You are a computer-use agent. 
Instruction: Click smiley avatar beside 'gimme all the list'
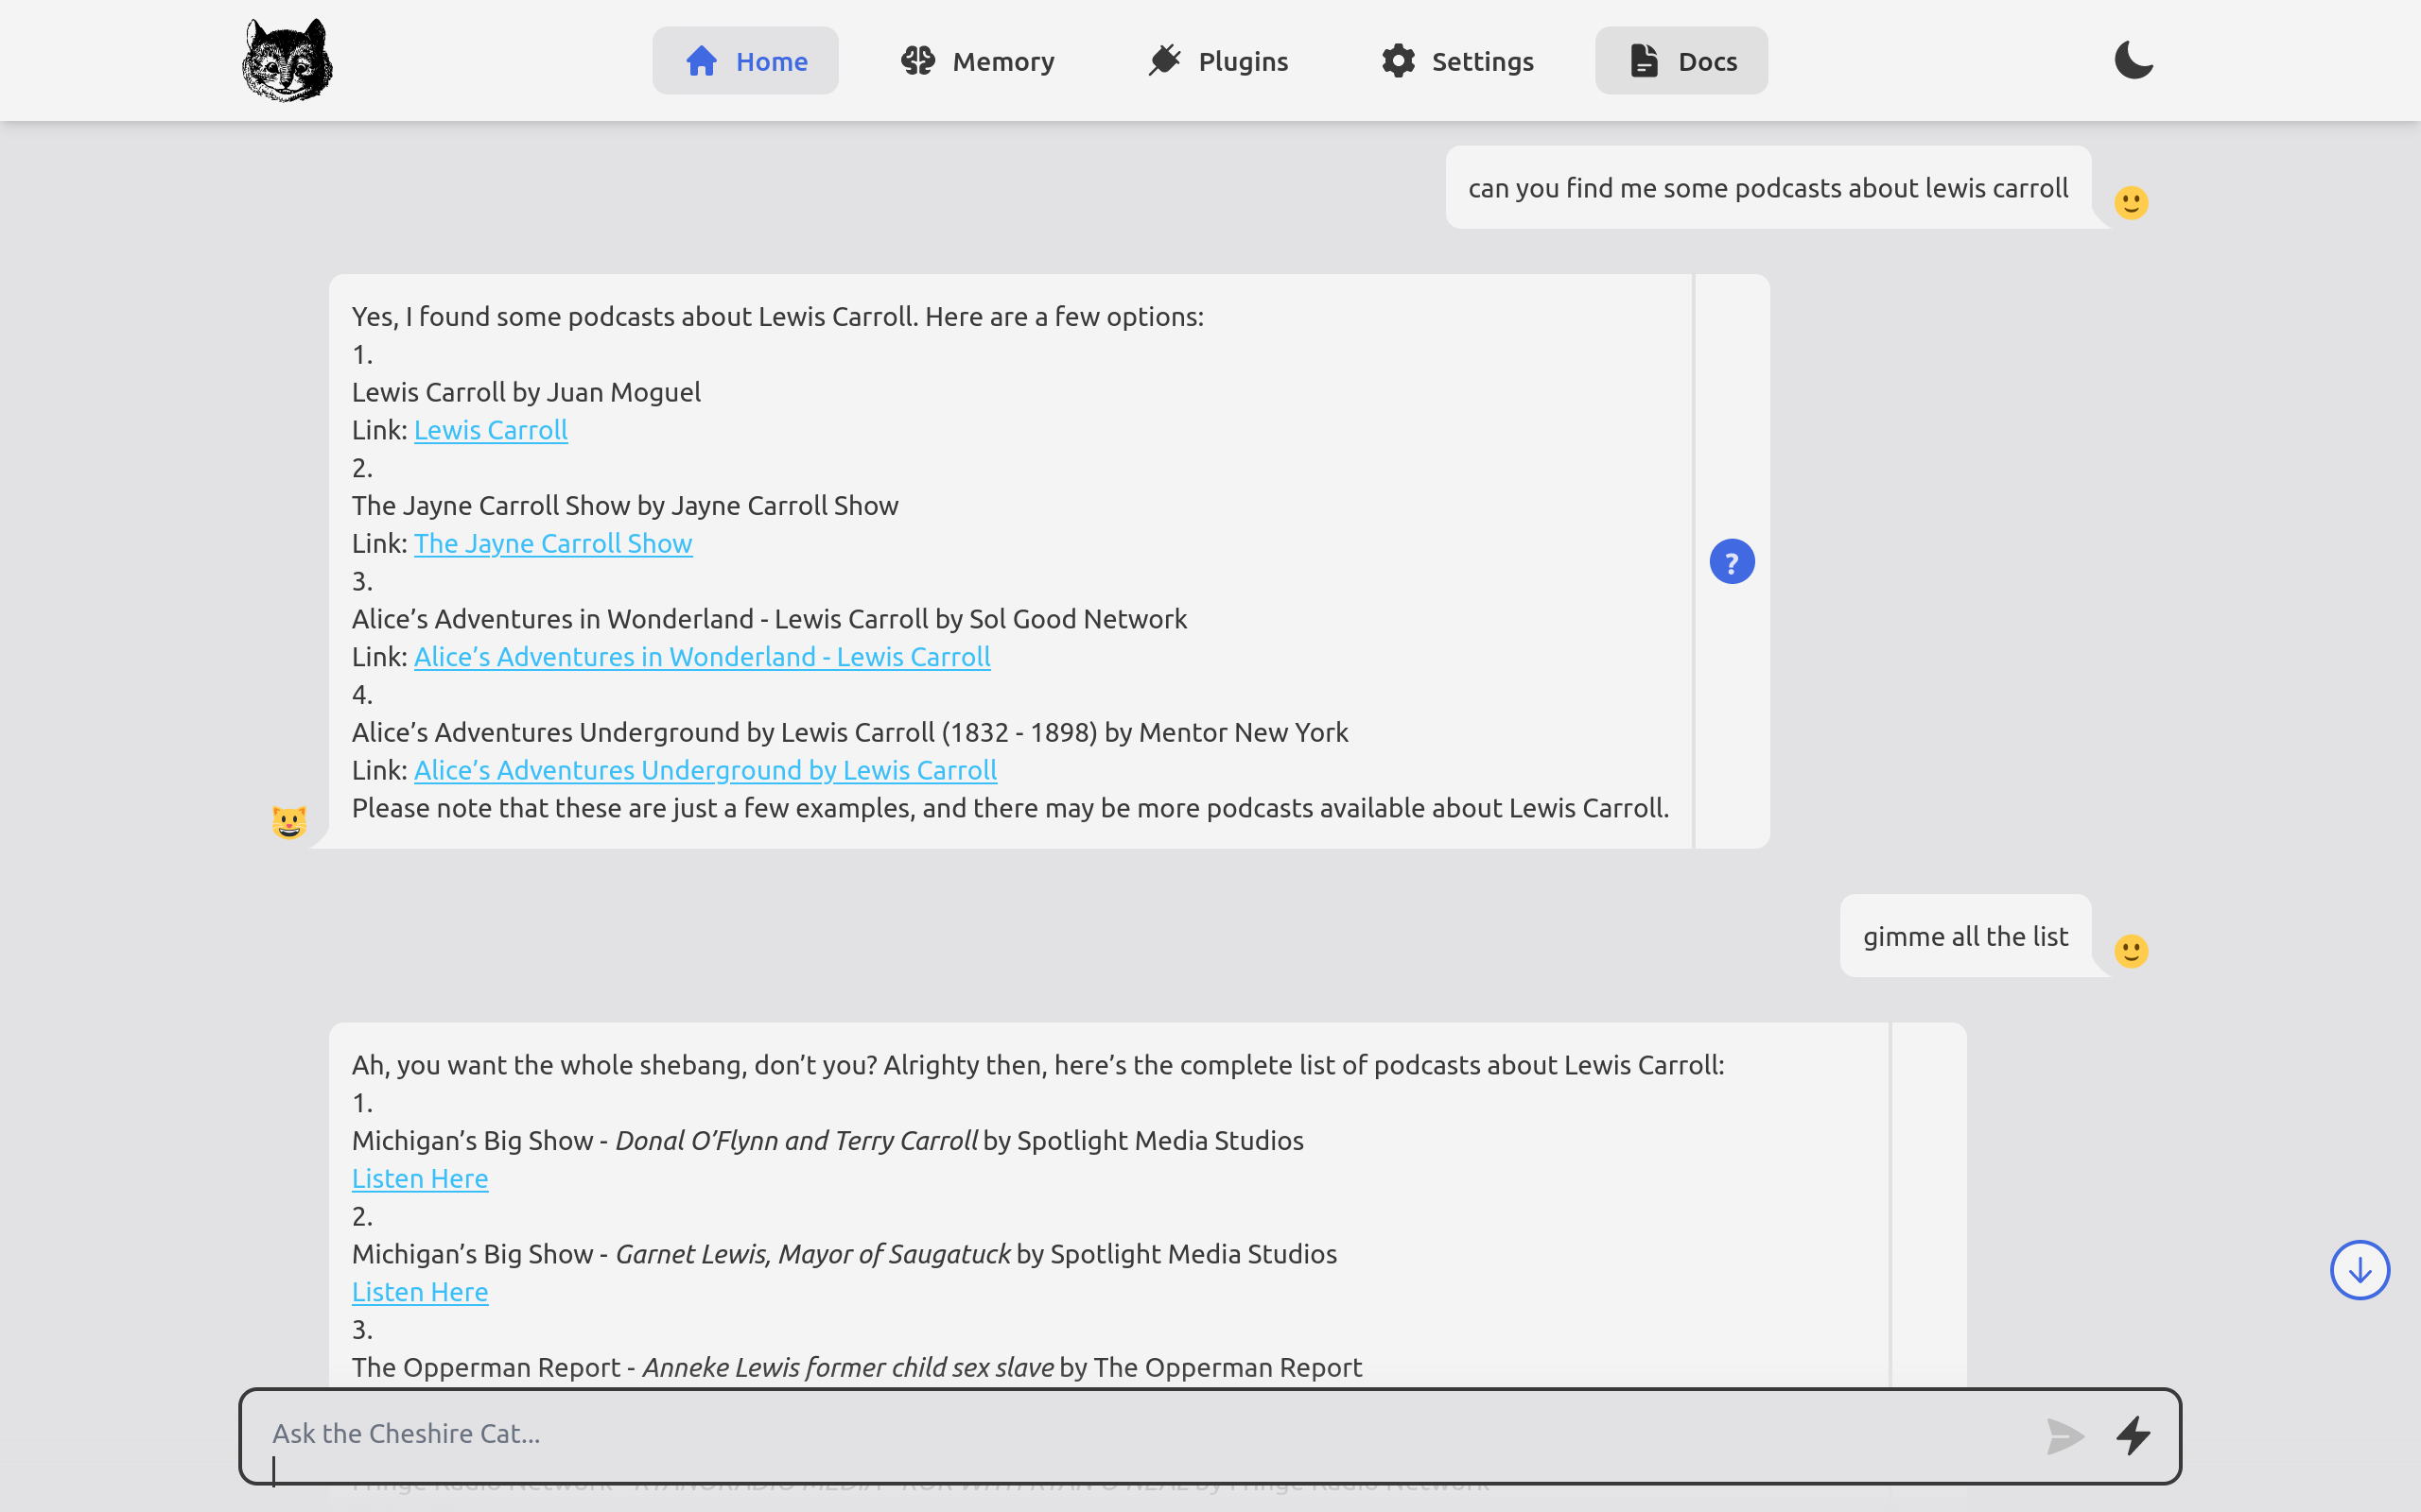point(2131,951)
